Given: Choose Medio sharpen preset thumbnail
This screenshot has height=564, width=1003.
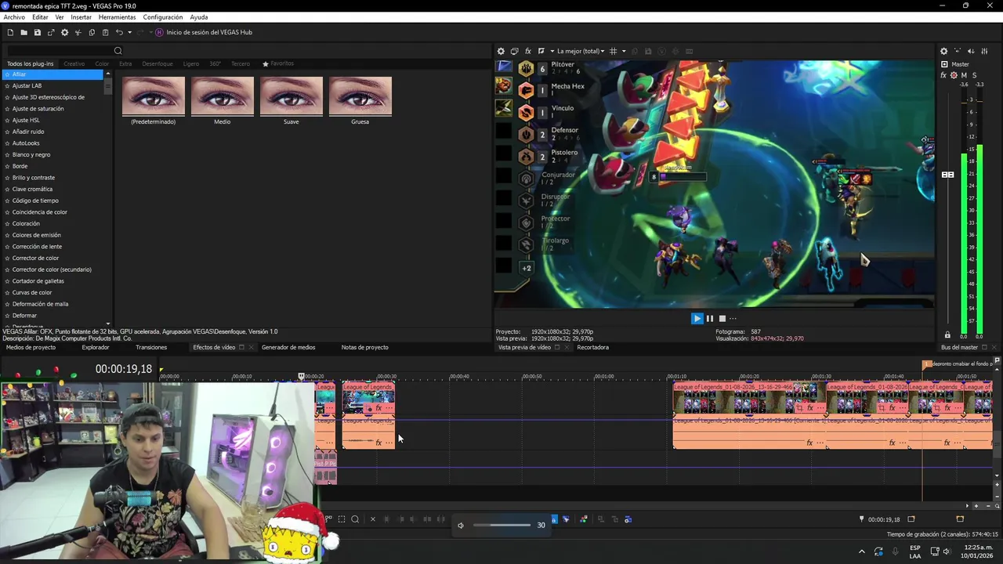Looking at the screenshot, I should point(223,96).
